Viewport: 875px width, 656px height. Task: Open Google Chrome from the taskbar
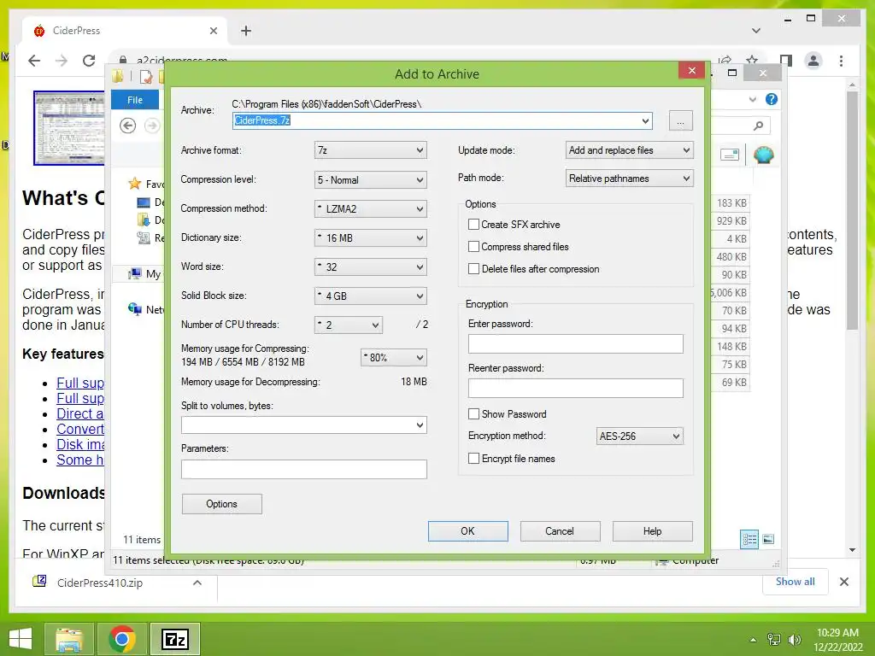click(x=122, y=639)
